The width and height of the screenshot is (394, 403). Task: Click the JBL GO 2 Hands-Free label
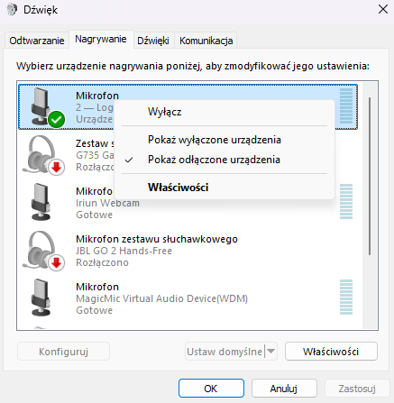click(x=124, y=251)
